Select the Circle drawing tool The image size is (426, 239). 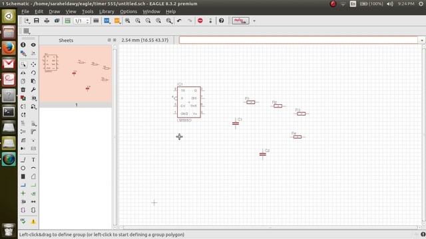(x=23, y=168)
